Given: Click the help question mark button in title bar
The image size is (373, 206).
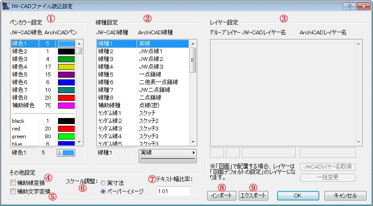Looking at the screenshot, I should [349, 6].
